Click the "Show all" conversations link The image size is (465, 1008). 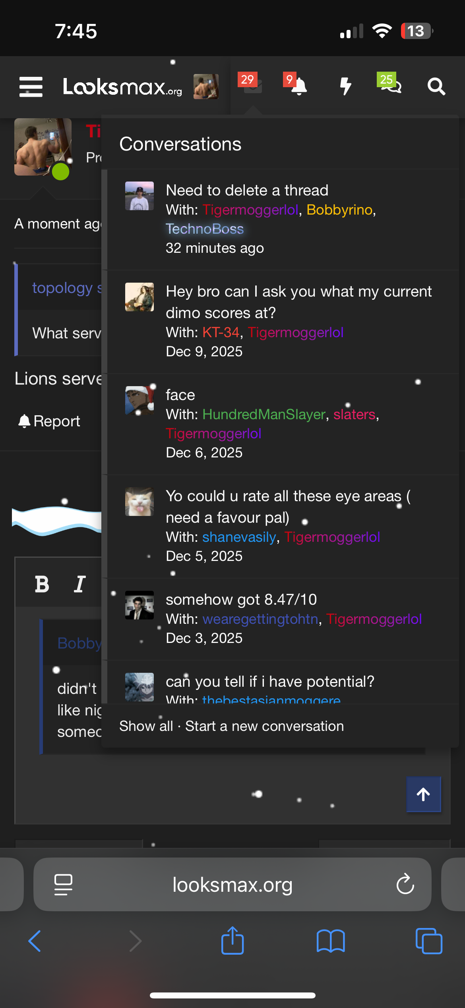146,726
